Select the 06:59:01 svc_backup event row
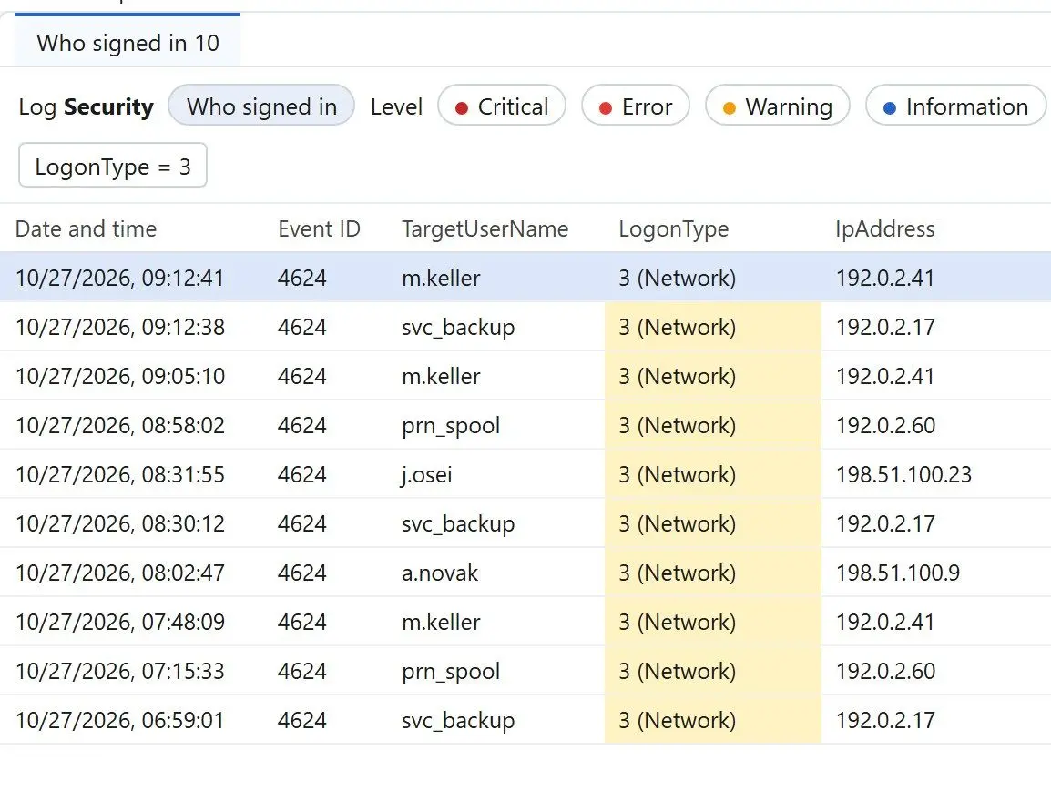The width and height of the screenshot is (1051, 801). [525, 720]
